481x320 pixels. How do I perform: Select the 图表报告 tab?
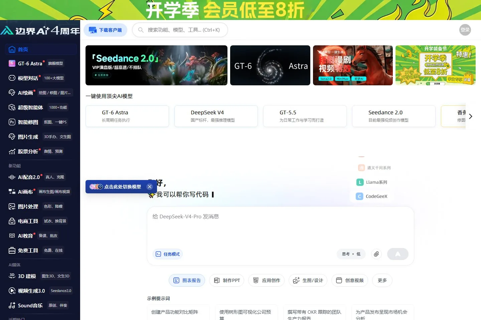coord(187,280)
